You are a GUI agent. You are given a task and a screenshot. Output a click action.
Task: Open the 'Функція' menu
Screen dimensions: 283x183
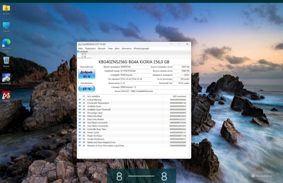point(102,49)
